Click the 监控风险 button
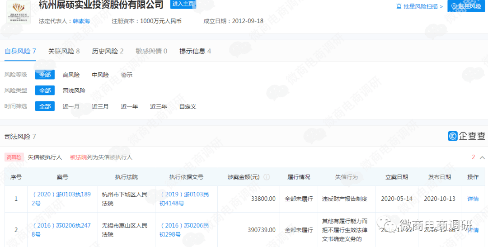 coord(466,6)
